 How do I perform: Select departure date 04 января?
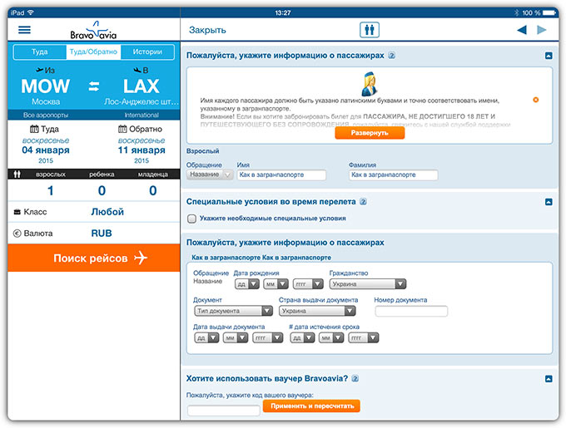46,150
